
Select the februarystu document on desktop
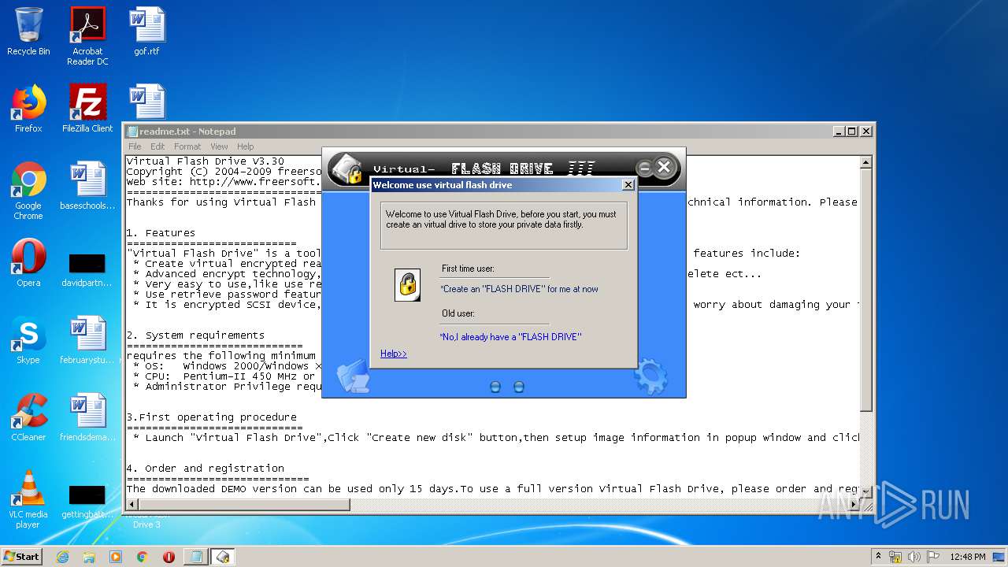[x=87, y=340]
